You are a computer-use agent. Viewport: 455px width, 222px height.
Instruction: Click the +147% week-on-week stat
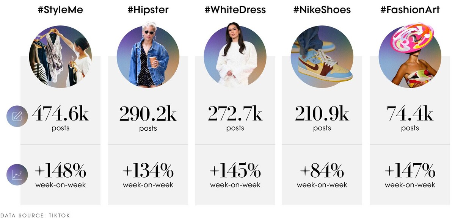pos(410,176)
